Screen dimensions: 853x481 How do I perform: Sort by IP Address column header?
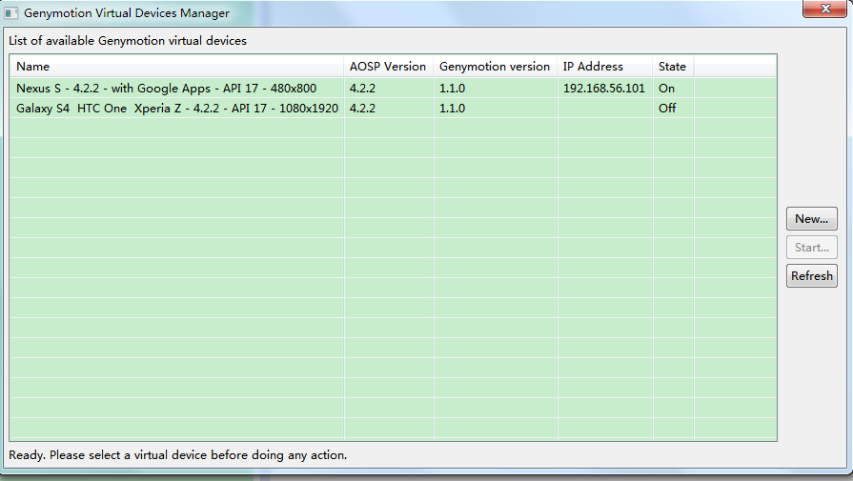pyautogui.click(x=604, y=67)
